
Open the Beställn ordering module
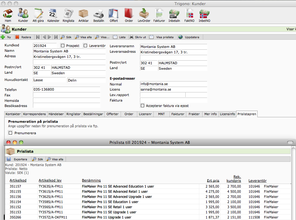click(99, 15)
